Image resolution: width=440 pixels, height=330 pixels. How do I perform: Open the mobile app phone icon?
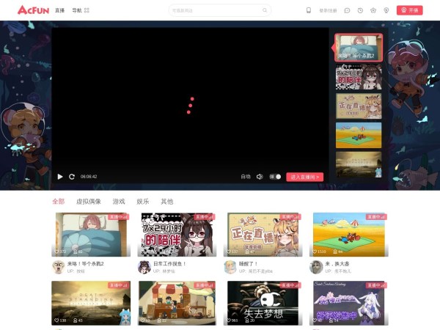tap(309, 10)
